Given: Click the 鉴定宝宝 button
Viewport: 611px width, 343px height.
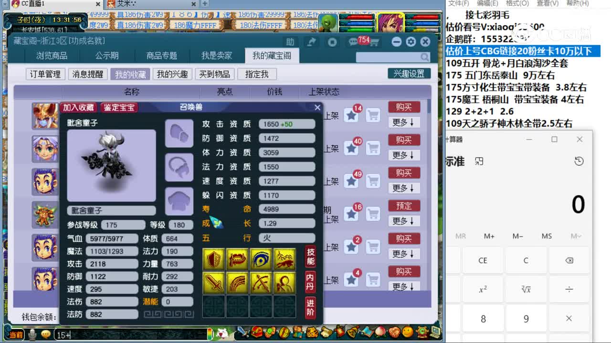Looking at the screenshot, I should (119, 108).
